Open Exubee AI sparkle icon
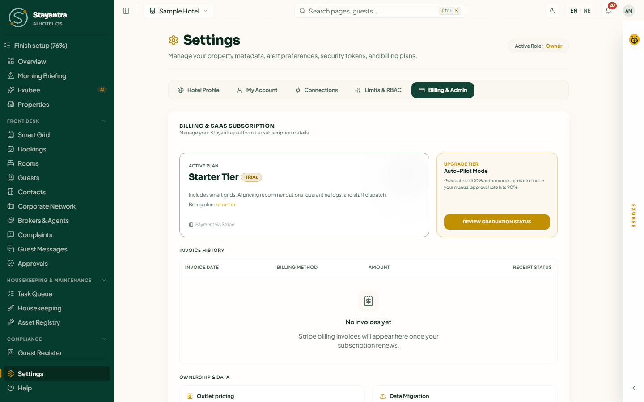The width and height of the screenshot is (644, 402). [x=11, y=90]
